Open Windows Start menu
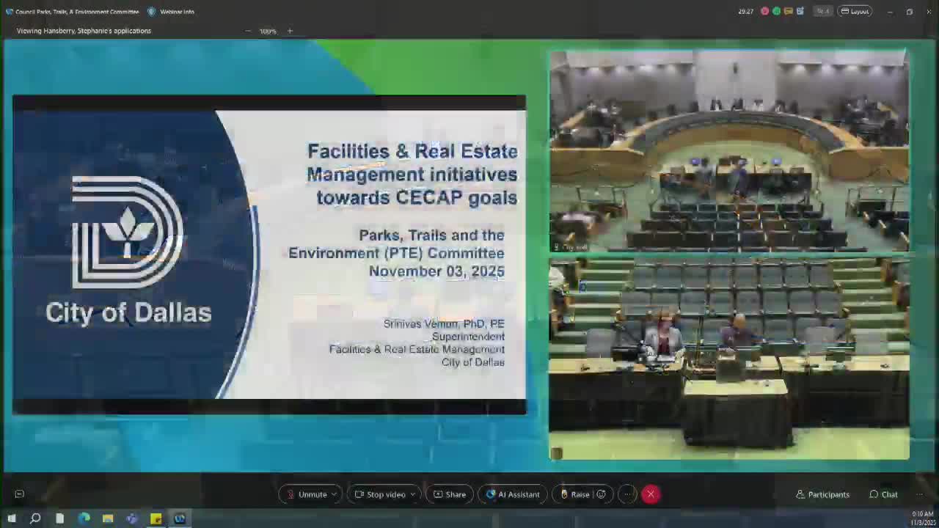Screen dimensions: 939x528 point(12,518)
